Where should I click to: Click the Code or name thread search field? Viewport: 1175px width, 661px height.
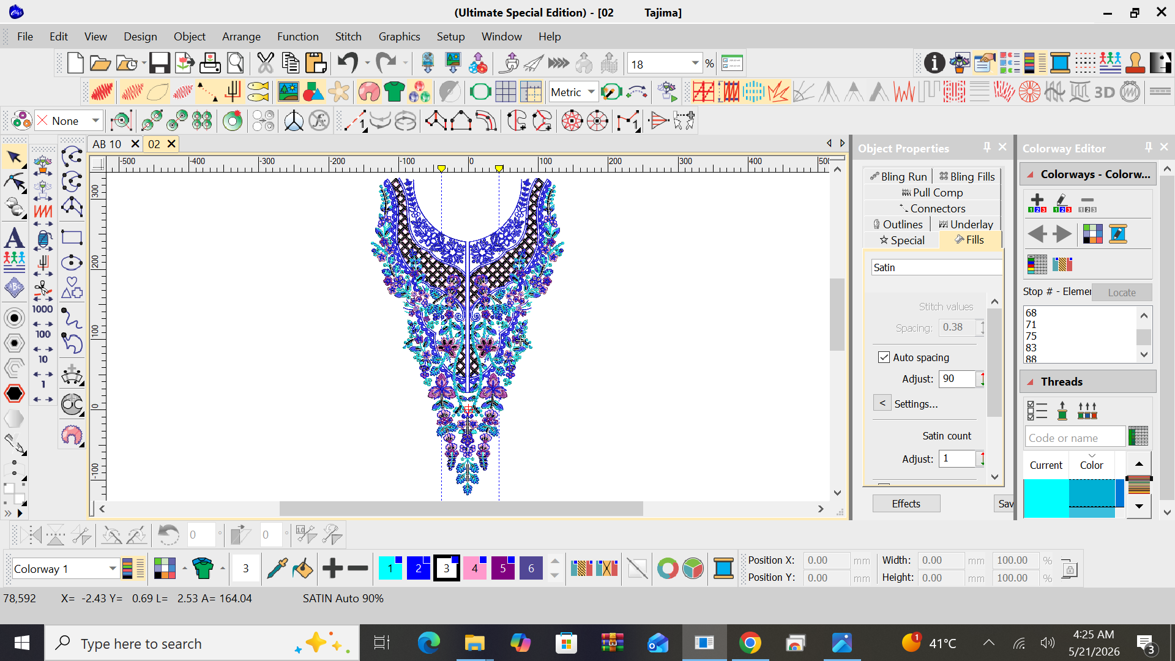pyautogui.click(x=1075, y=438)
